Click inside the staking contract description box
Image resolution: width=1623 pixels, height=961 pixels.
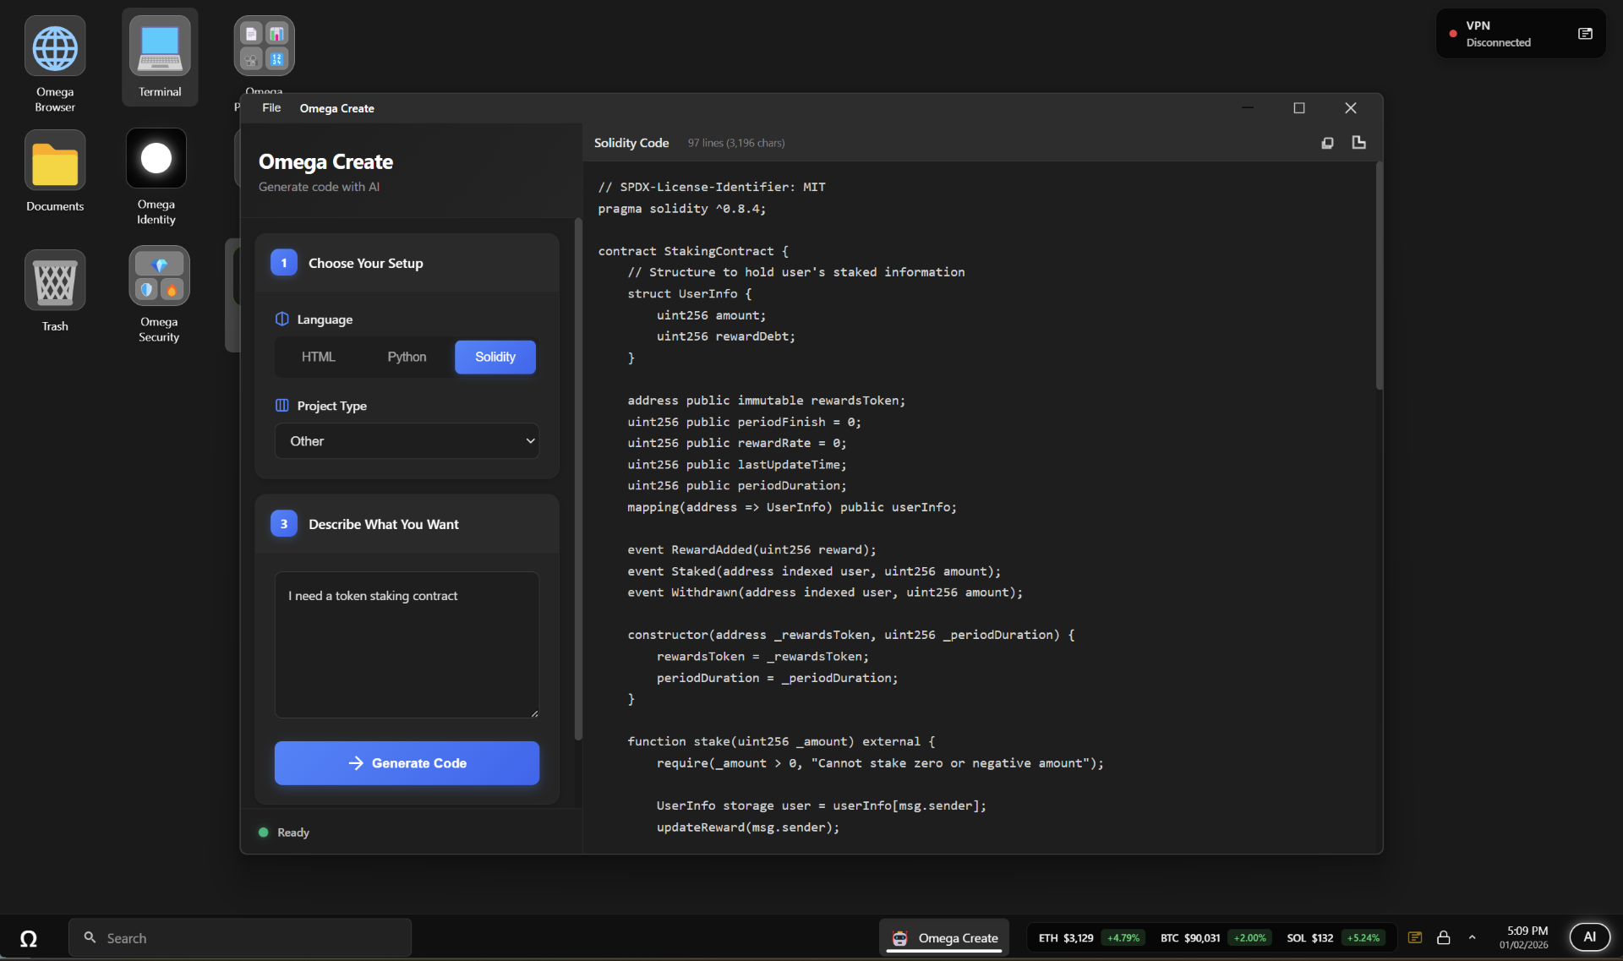click(407, 645)
